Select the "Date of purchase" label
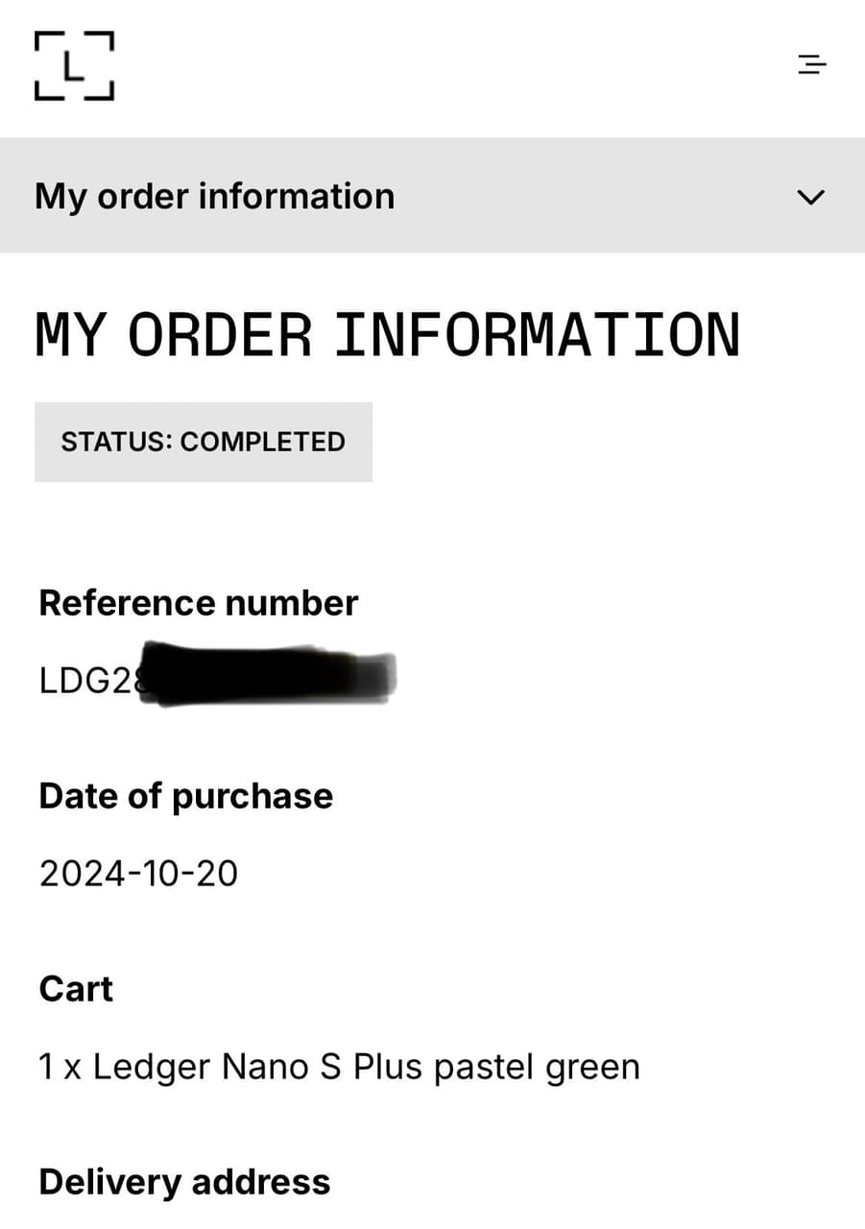The image size is (865, 1229). click(x=185, y=796)
